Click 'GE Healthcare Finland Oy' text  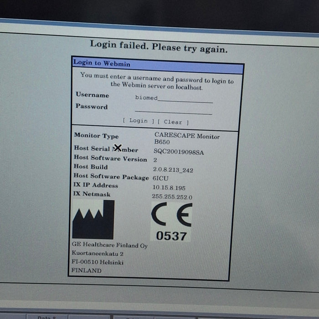[x=110, y=245]
